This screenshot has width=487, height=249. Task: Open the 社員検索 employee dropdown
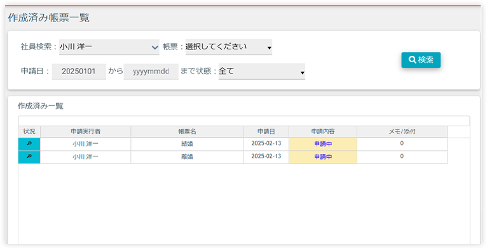[x=109, y=47]
